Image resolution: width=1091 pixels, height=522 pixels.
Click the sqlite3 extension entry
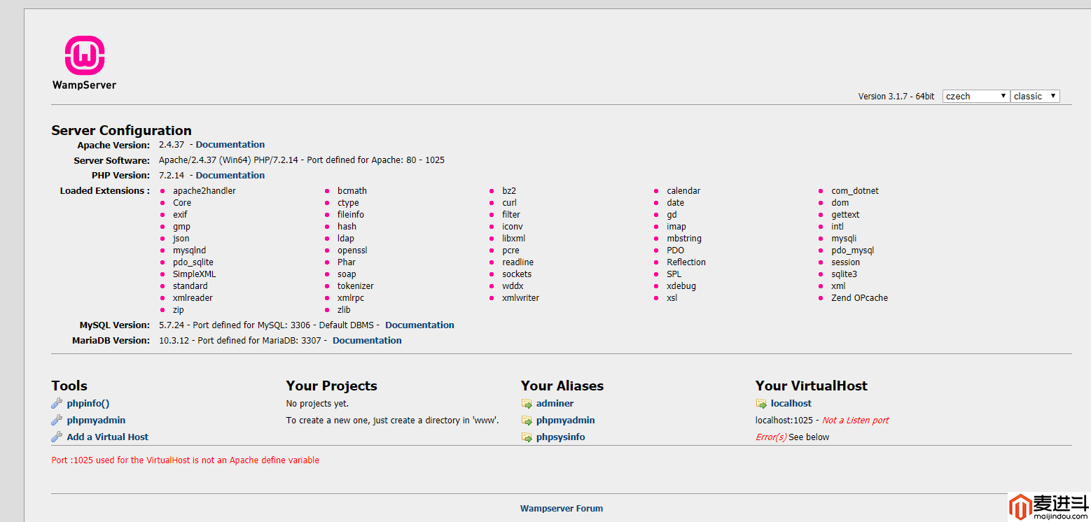coord(845,274)
